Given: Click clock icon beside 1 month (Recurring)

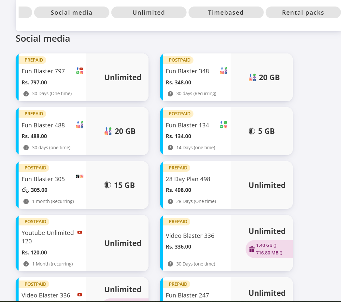Looking at the screenshot, I should tap(26, 201).
